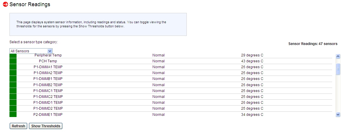The image size is (344, 132).
Task: Click the red arrow Sensor Readings icon
Action: 5,4
